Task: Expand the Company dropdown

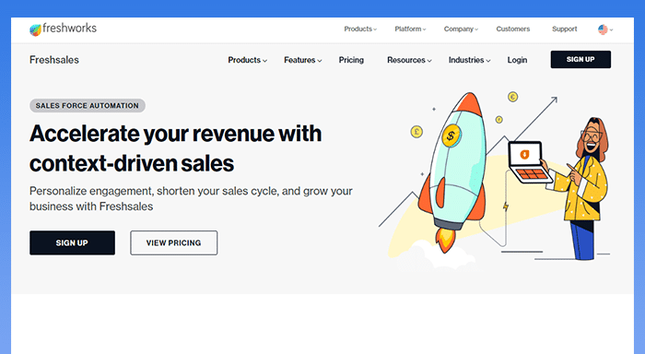Action: pyautogui.click(x=461, y=29)
